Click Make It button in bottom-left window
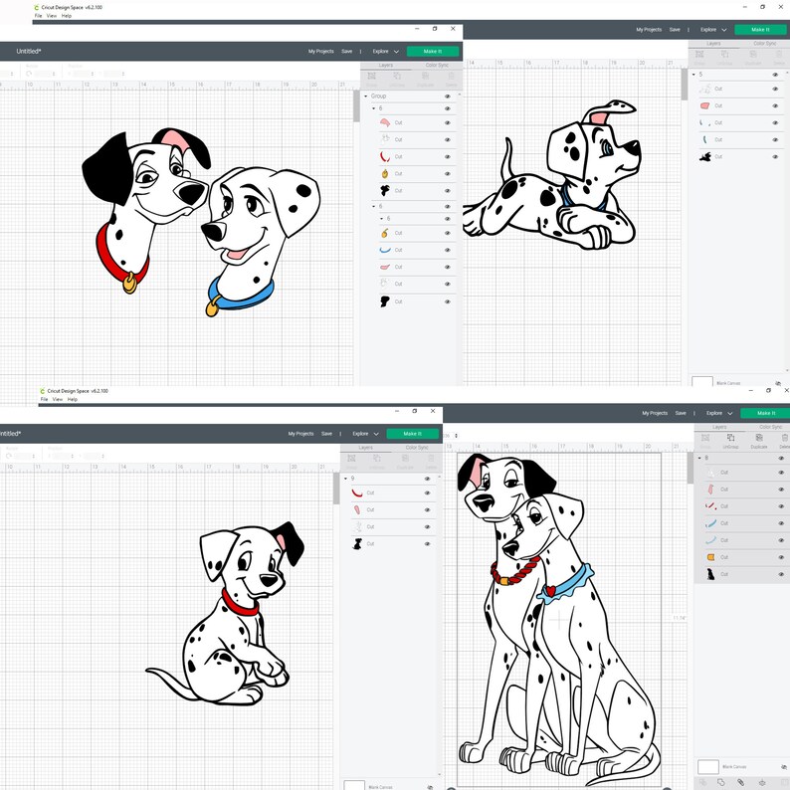 tap(413, 434)
